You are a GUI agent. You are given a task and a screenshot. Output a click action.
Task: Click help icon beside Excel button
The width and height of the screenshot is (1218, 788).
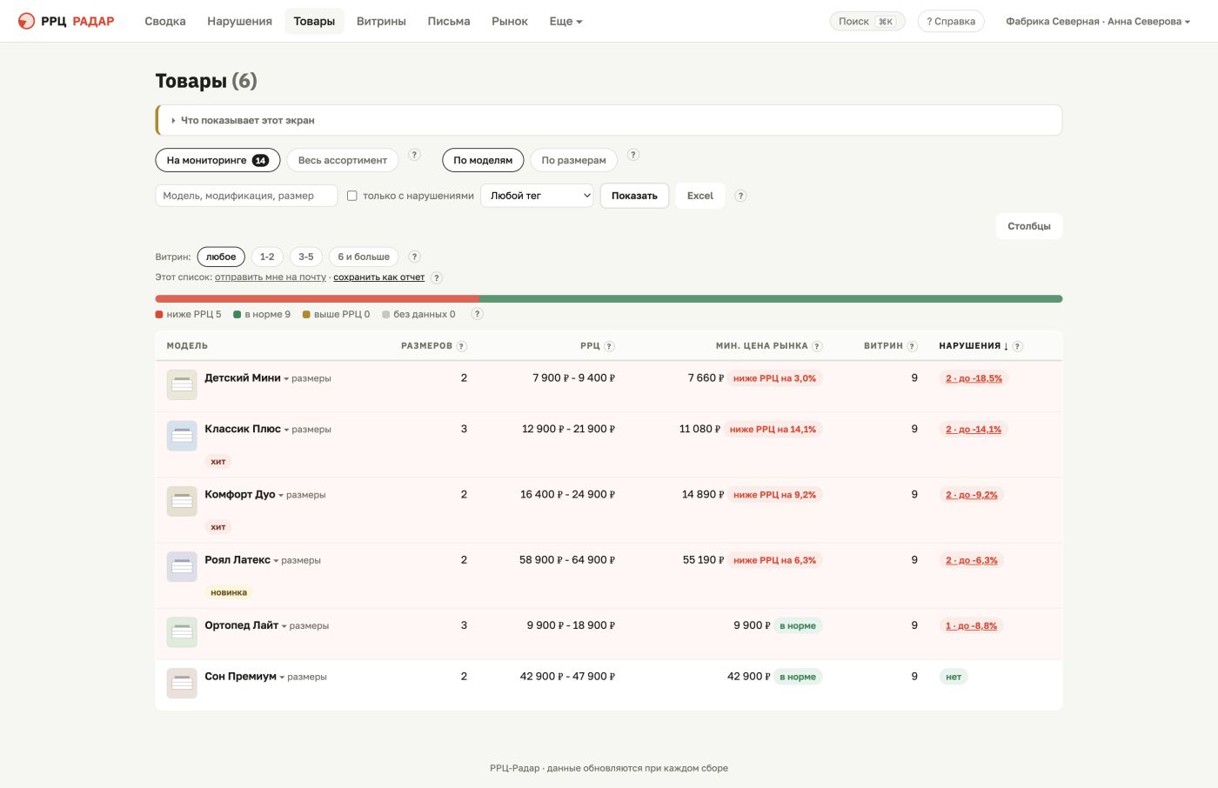pos(740,196)
